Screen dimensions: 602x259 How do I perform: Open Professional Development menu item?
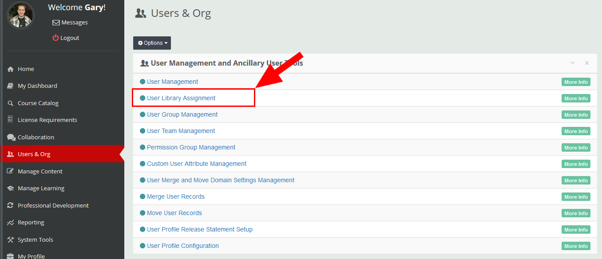click(53, 206)
